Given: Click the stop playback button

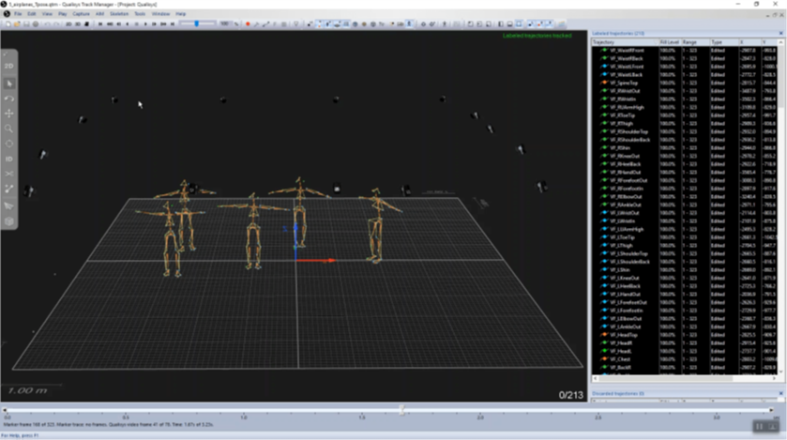Looking at the screenshot, I should tap(137, 24).
